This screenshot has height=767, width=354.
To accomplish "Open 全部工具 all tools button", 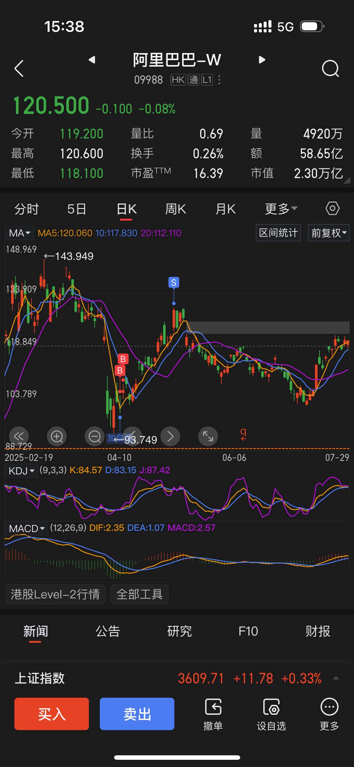I will 139,594.
